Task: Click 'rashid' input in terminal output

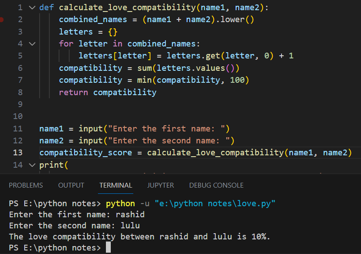Action: (130, 215)
